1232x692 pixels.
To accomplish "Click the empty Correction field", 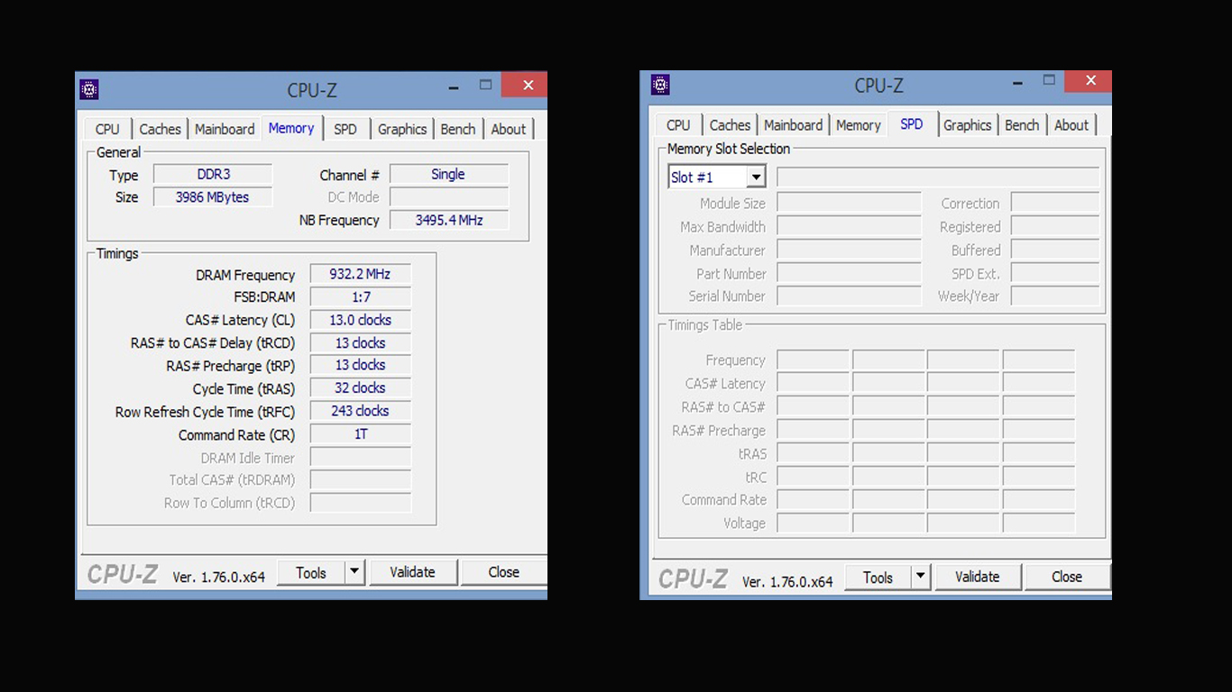I will pyautogui.click(x=1055, y=203).
